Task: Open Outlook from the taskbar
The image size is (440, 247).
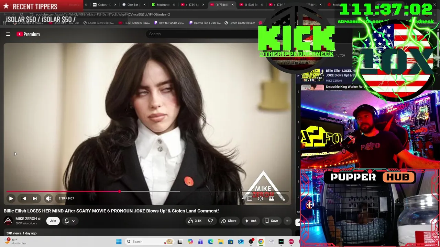Action: click(241, 242)
